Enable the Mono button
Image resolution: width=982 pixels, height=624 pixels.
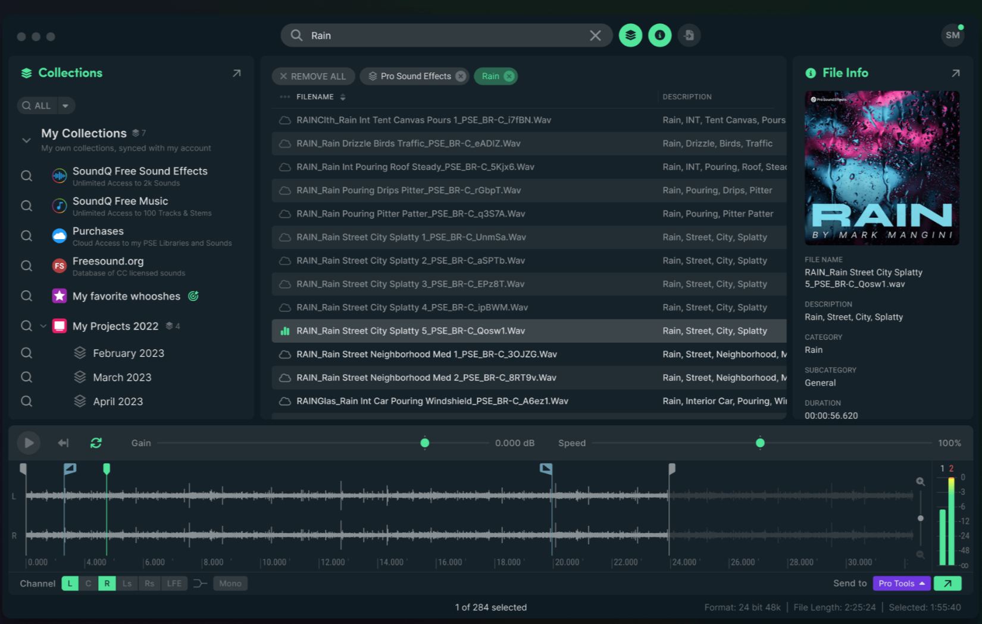pos(230,584)
